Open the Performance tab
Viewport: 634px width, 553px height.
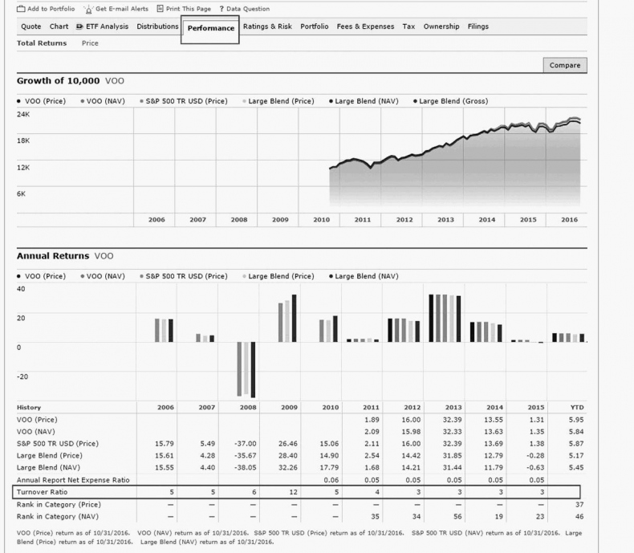click(210, 28)
